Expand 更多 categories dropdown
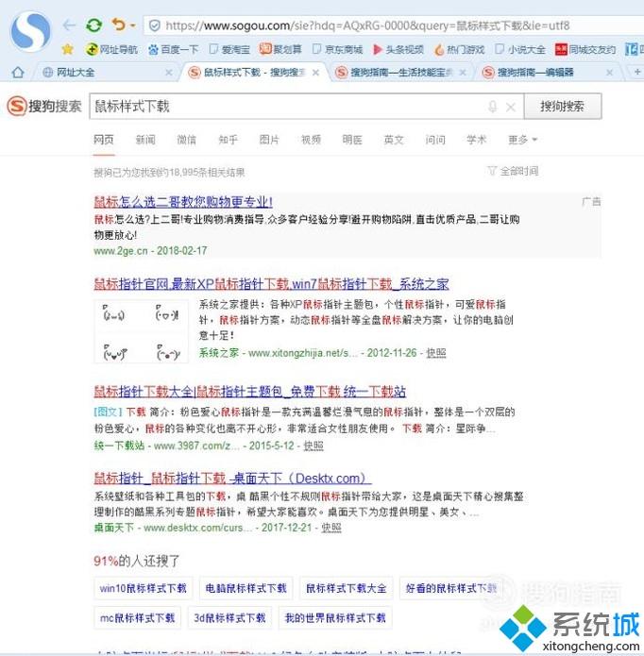This screenshot has width=644, height=656. pyautogui.click(x=522, y=140)
